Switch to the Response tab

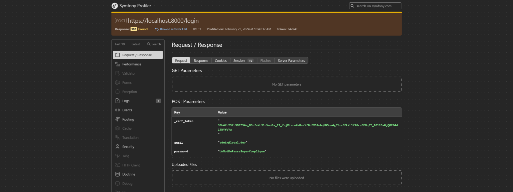tap(201, 60)
